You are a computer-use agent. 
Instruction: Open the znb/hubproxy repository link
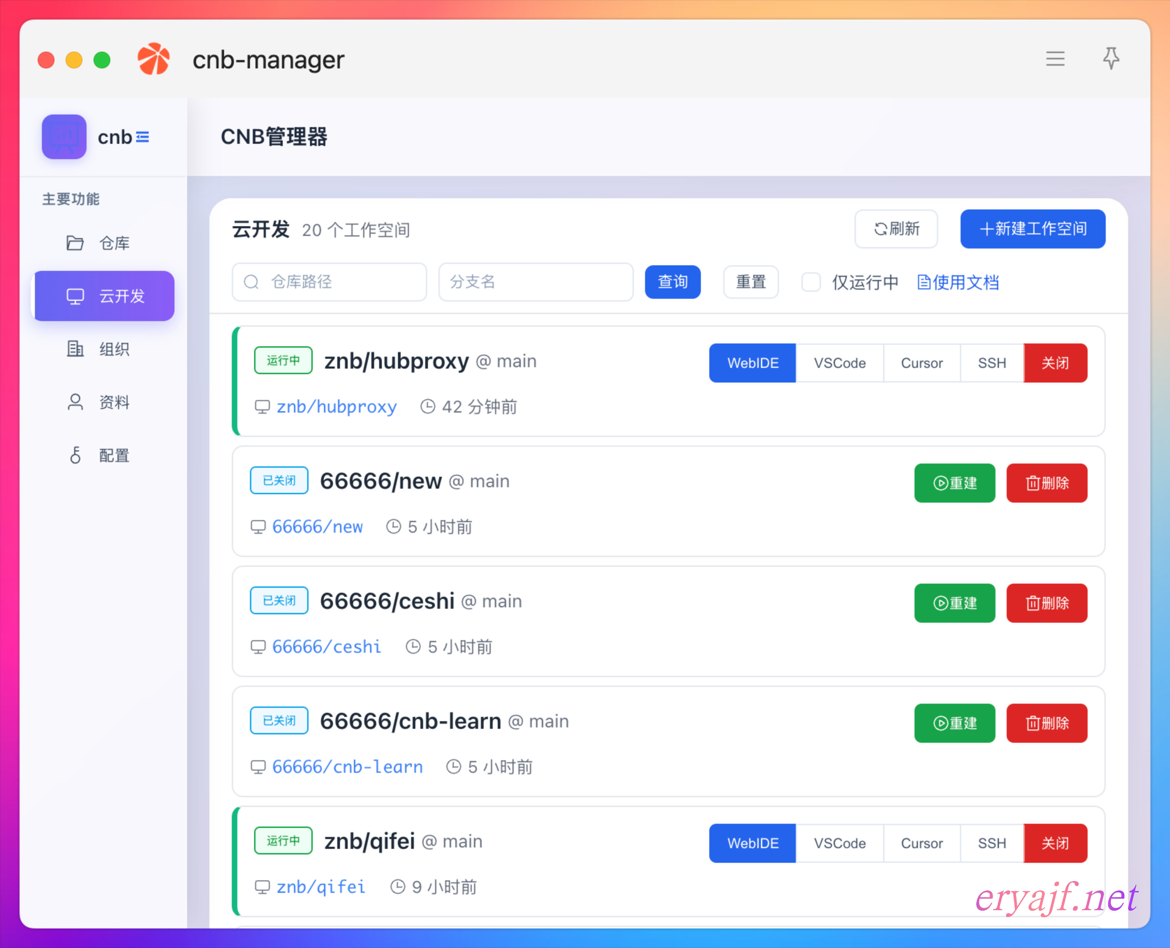click(x=336, y=407)
